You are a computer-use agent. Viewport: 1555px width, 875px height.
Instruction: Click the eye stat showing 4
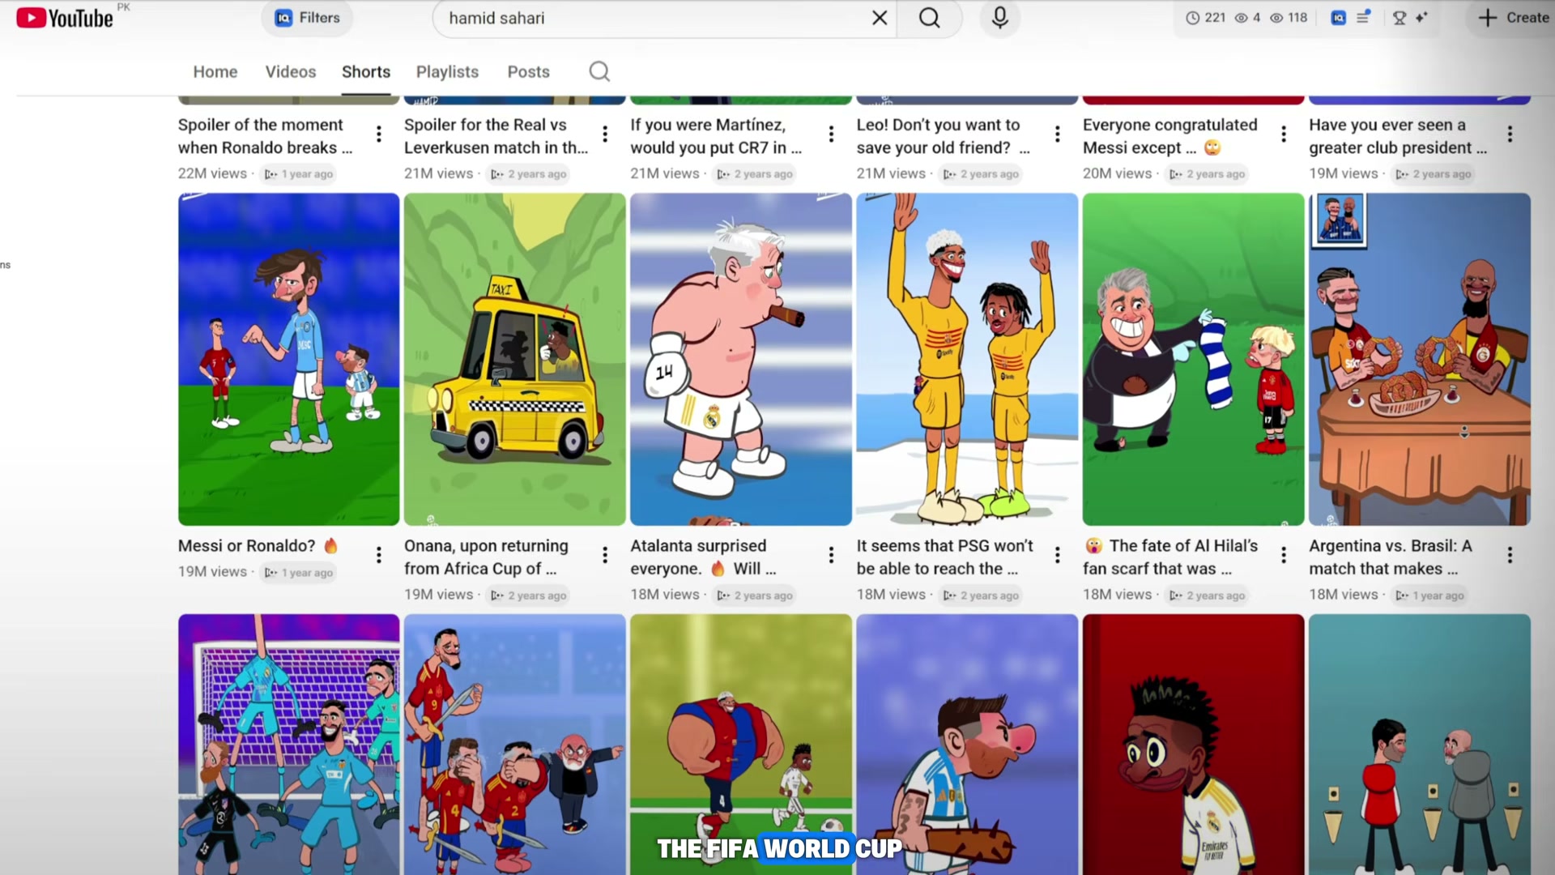[x=1247, y=18]
